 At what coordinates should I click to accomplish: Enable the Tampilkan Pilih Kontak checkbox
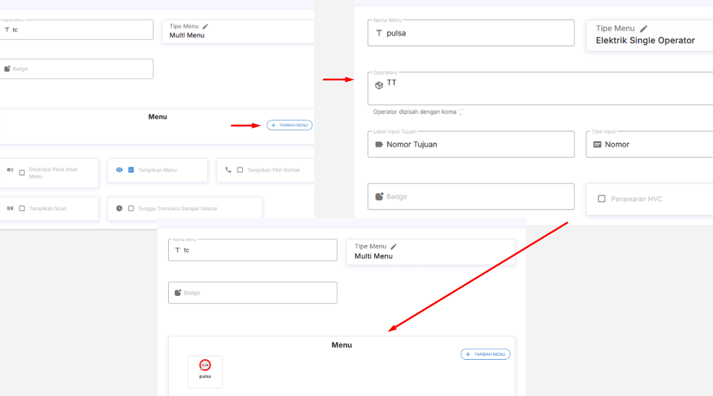tap(240, 170)
